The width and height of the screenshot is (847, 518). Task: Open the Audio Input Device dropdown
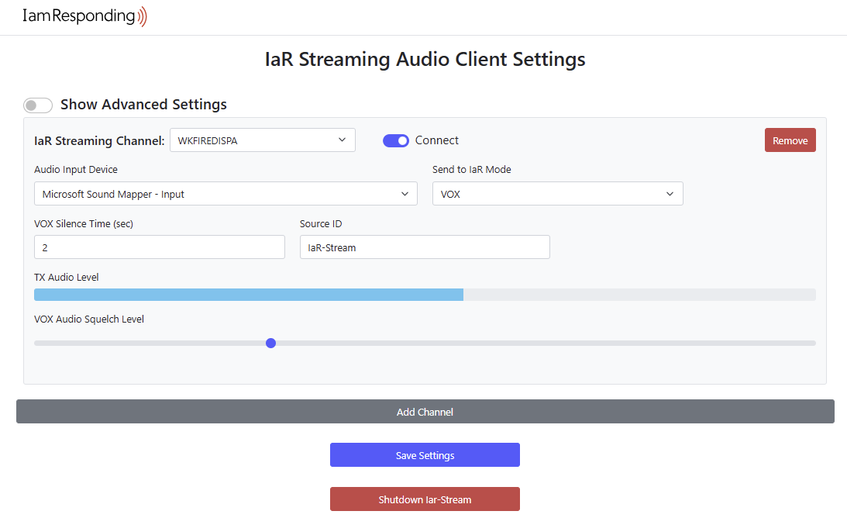tap(226, 194)
